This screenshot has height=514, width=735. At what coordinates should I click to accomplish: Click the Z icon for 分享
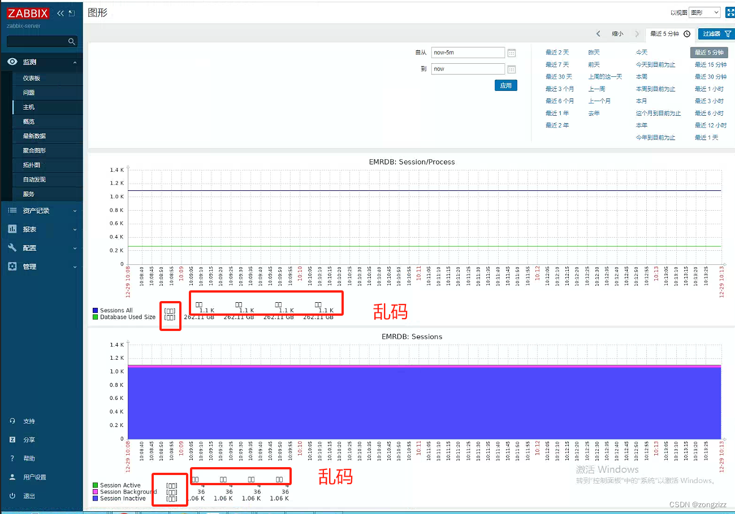click(12, 440)
